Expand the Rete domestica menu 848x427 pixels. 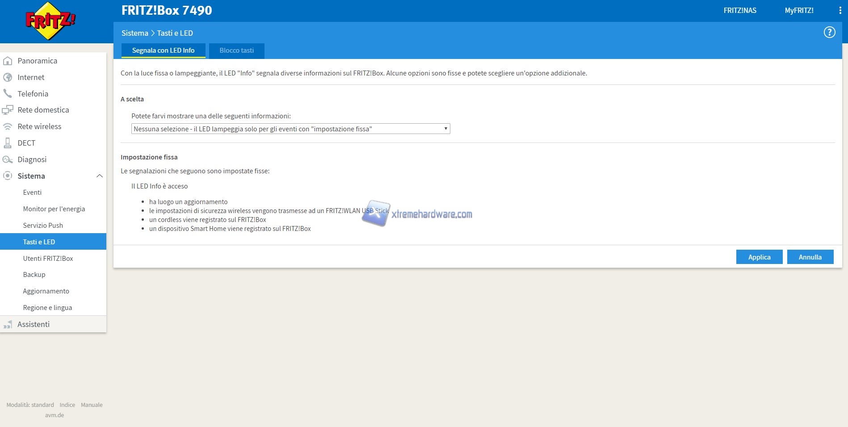(x=43, y=110)
